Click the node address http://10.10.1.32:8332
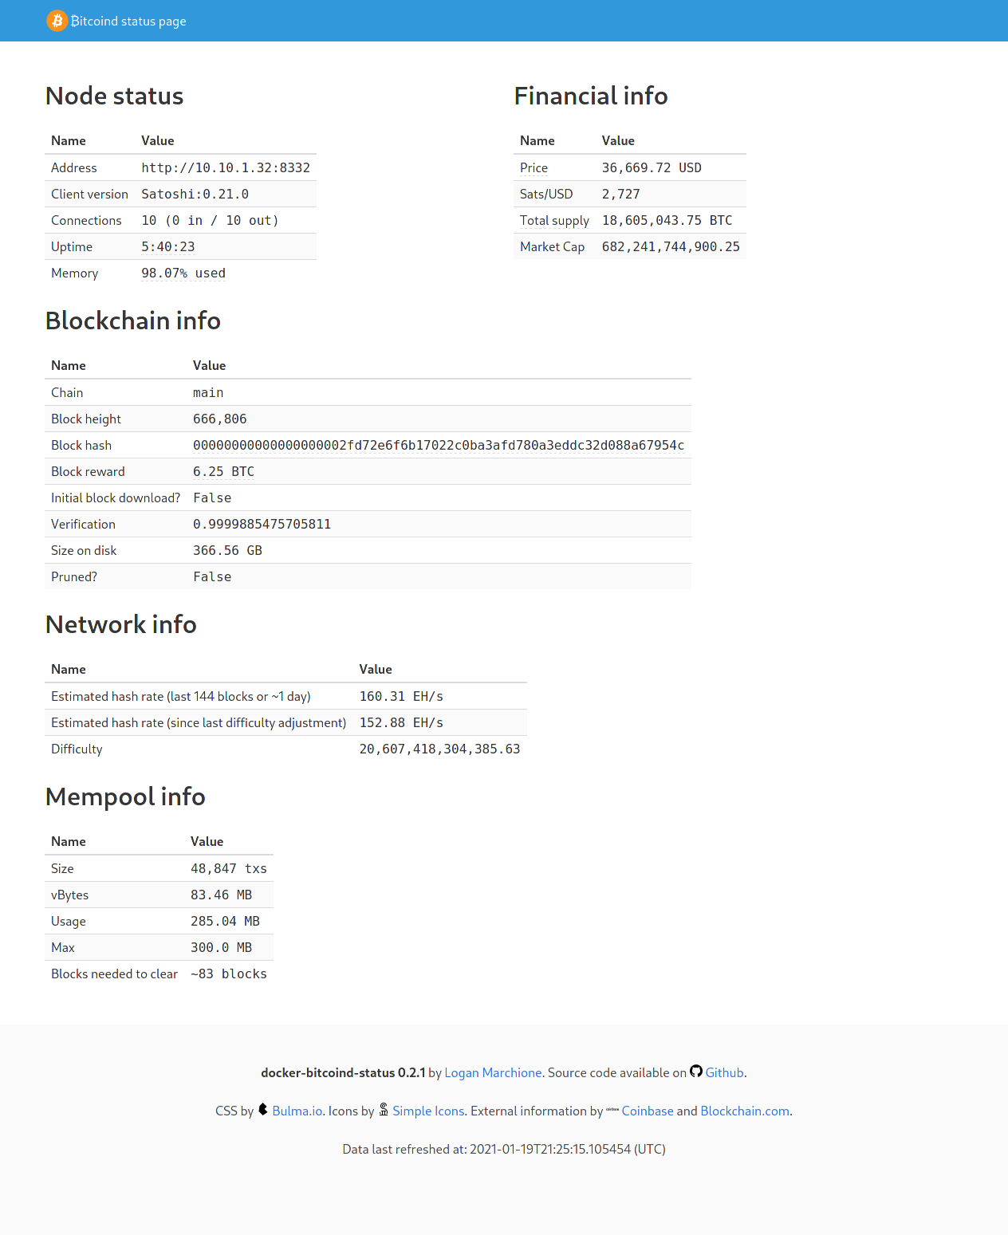Image resolution: width=1008 pixels, height=1235 pixels. pos(226,167)
